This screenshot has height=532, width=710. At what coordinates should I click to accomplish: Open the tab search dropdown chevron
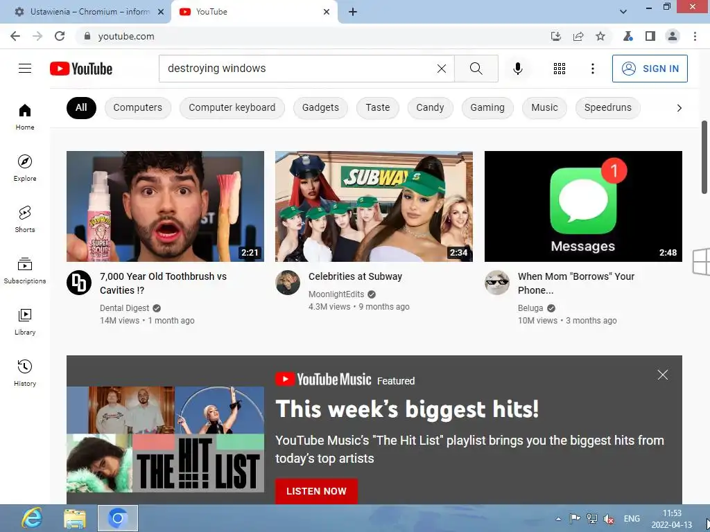(623, 12)
